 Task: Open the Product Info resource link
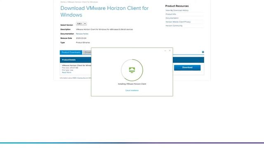(x=171, y=14)
